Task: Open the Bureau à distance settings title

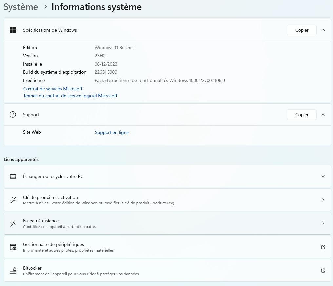Action: (41, 221)
